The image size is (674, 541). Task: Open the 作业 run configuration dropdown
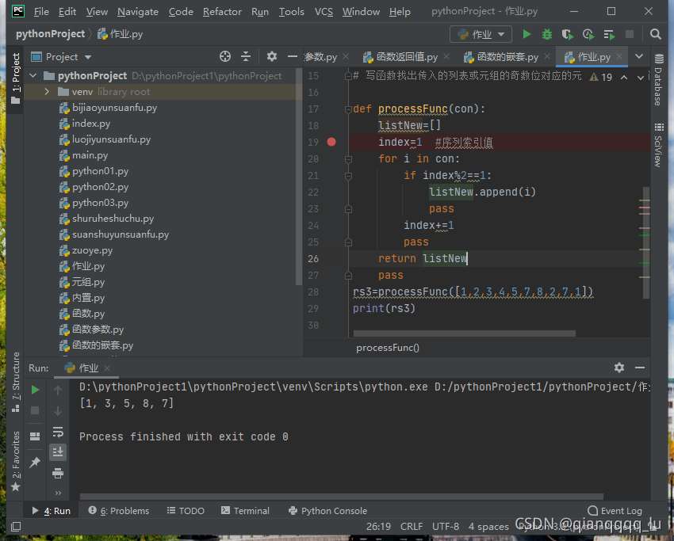(481, 34)
